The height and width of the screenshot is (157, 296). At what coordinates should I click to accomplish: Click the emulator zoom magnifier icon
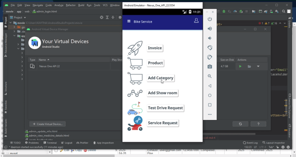(x=210, y=76)
